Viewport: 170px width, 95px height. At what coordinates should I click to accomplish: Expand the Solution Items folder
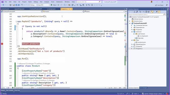(x=130, y=21)
